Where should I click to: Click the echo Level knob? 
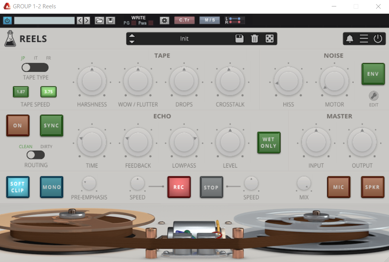click(x=230, y=142)
